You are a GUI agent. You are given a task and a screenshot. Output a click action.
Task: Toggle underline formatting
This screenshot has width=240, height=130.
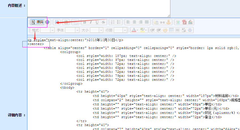pos(97,22)
